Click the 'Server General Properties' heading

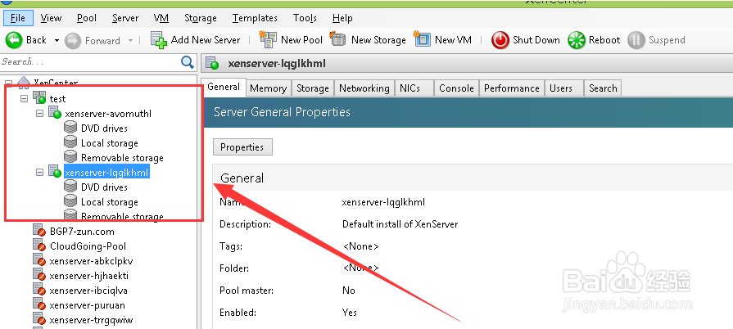(x=282, y=112)
